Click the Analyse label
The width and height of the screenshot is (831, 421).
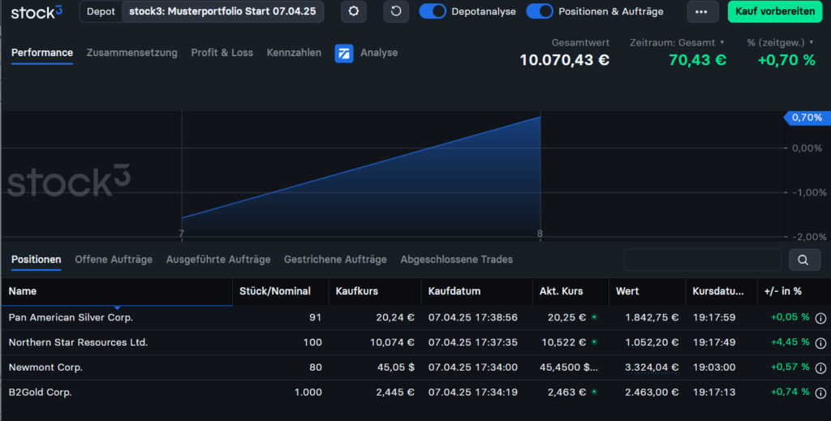[x=379, y=53]
